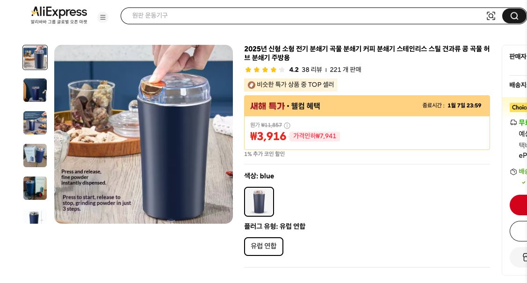Click the free shipping truck icon
The width and height of the screenshot is (527, 283).
coord(513,122)
